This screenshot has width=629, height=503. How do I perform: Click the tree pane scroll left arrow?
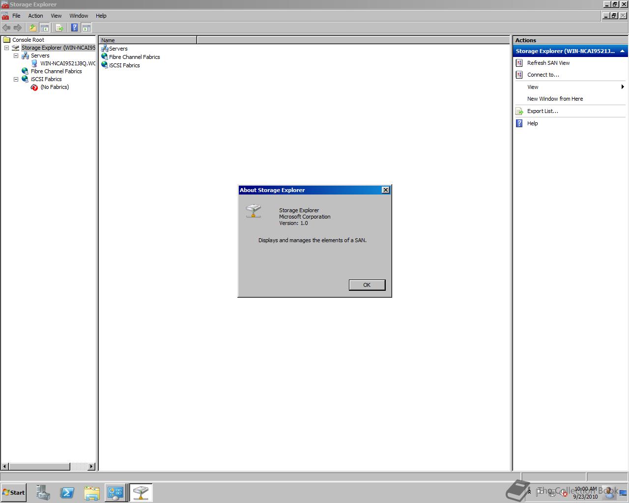pos(5,466)
